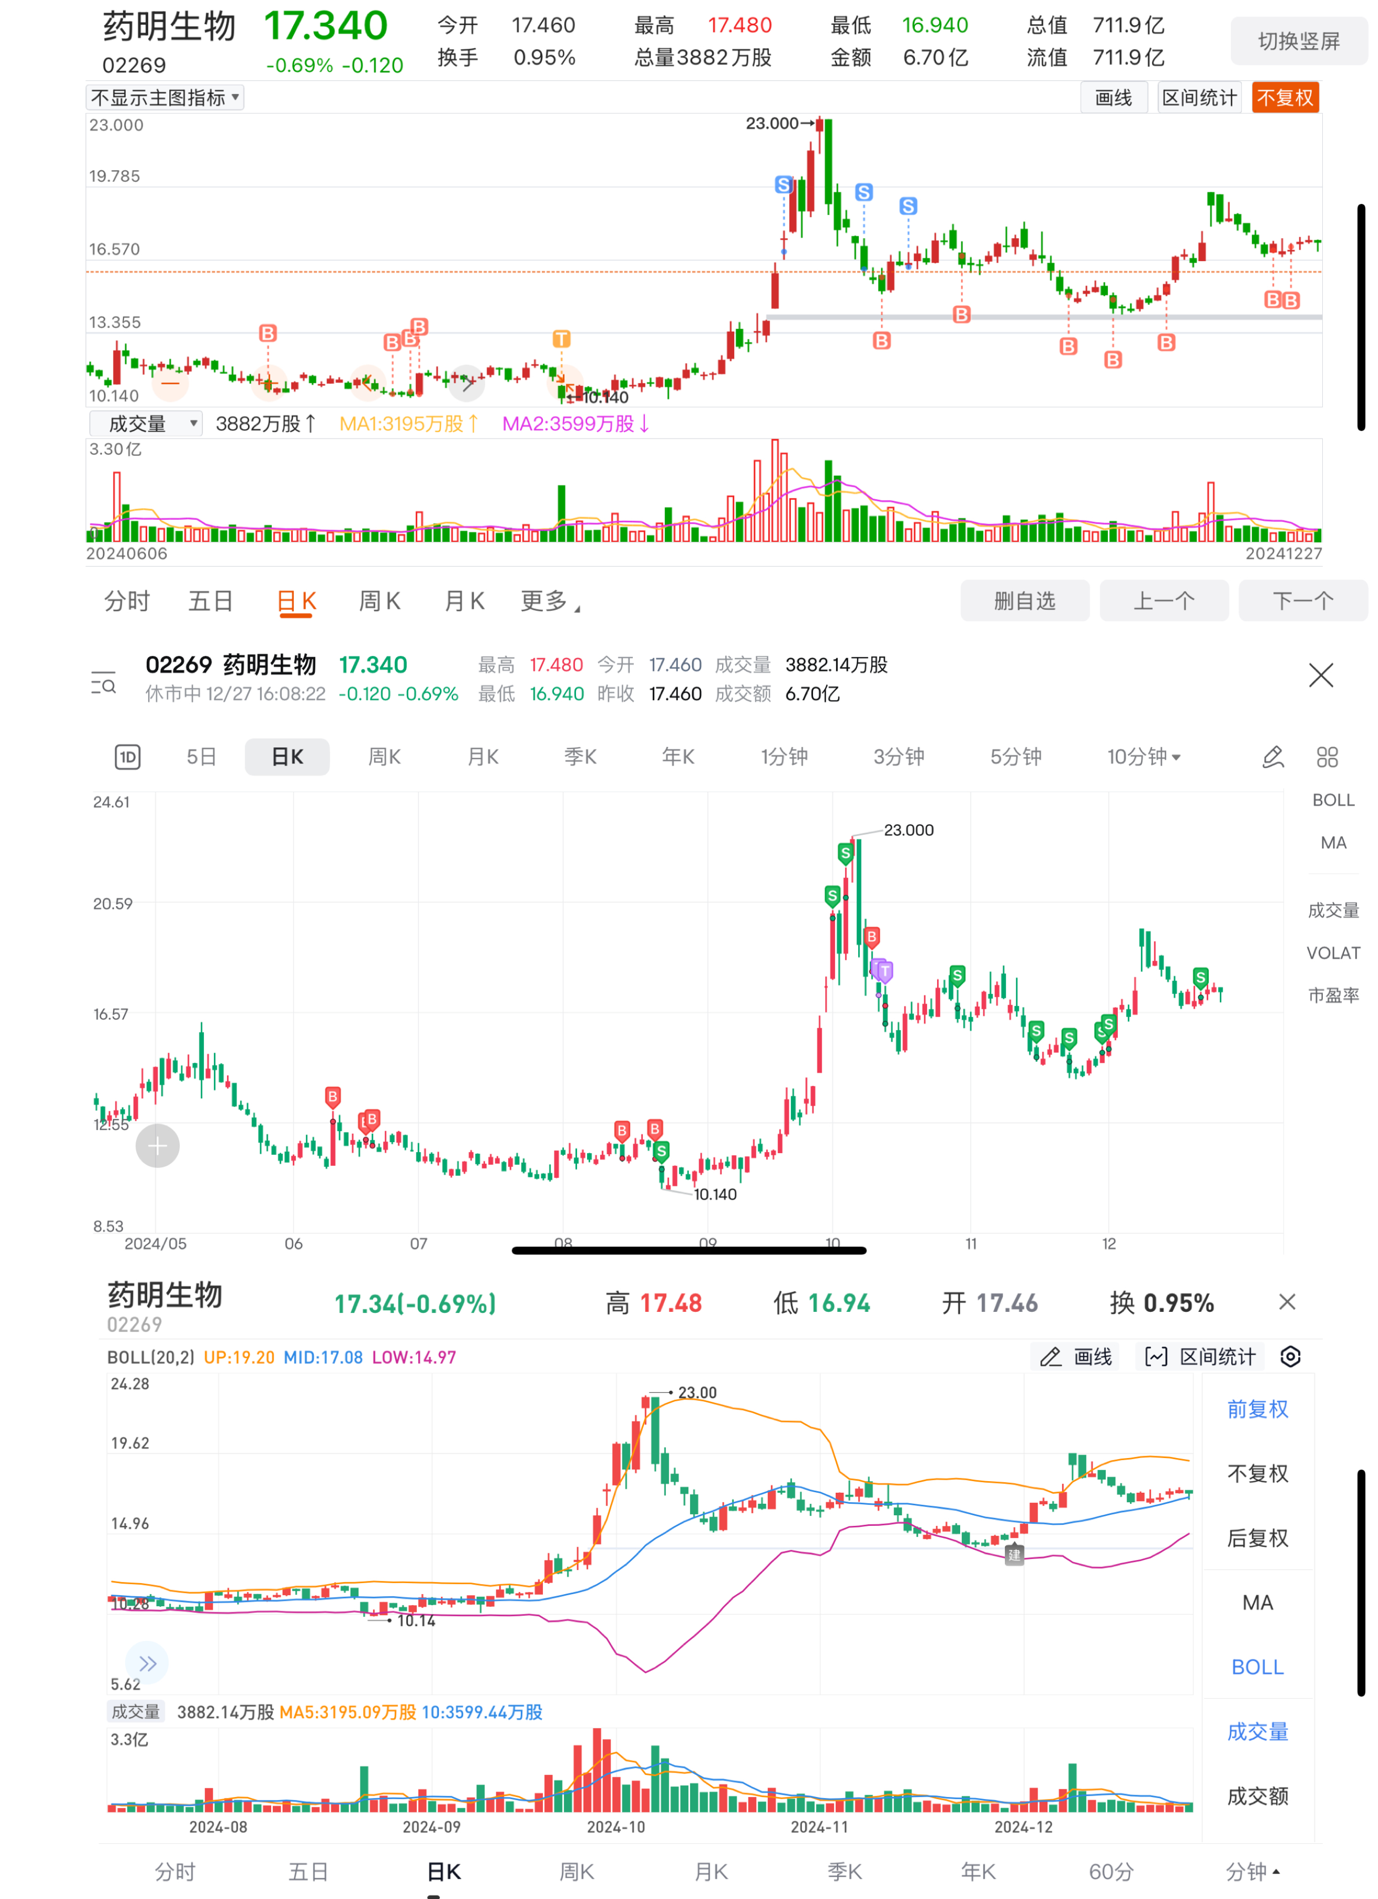
Task: Switch to the 周K tab in top chart
Action: (x=379, y=601)
